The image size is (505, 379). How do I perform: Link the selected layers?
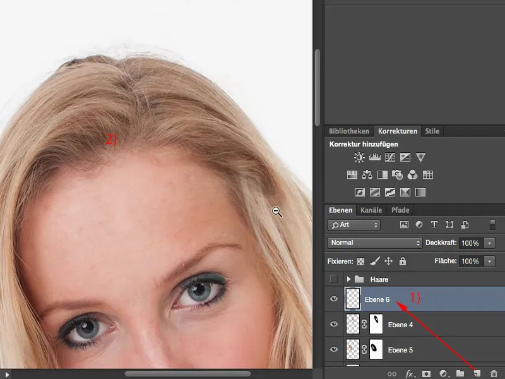point(391,374)
